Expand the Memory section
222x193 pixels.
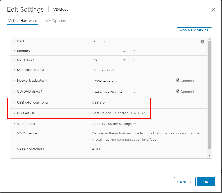pyautogui.click(x=14, y=51)
